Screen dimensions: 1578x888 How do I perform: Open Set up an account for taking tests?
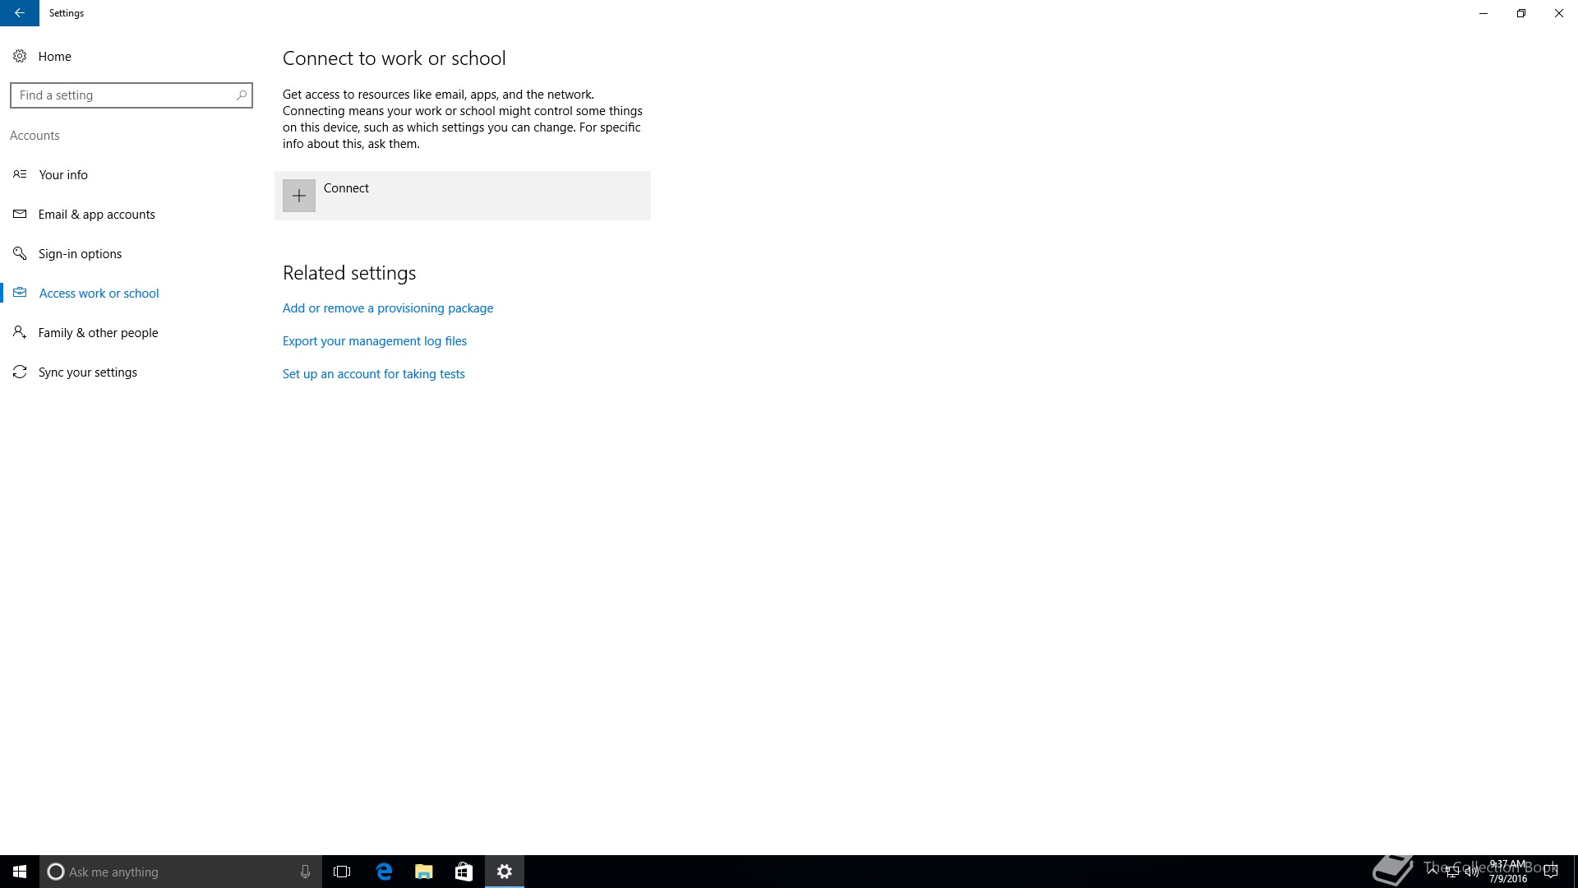[x=374, y=374]
